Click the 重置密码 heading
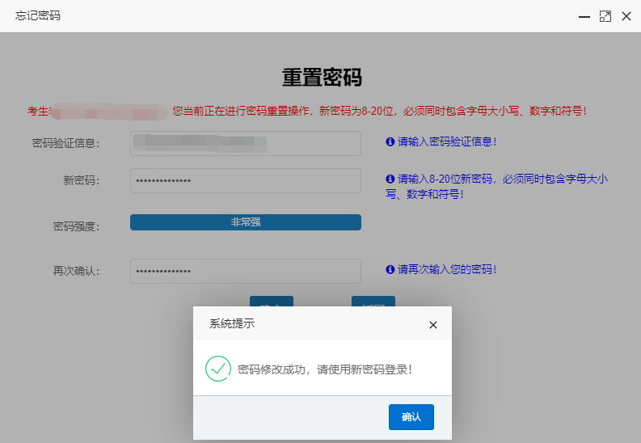The width and height of the screenshot is (641, 443). tap(323, 77)
